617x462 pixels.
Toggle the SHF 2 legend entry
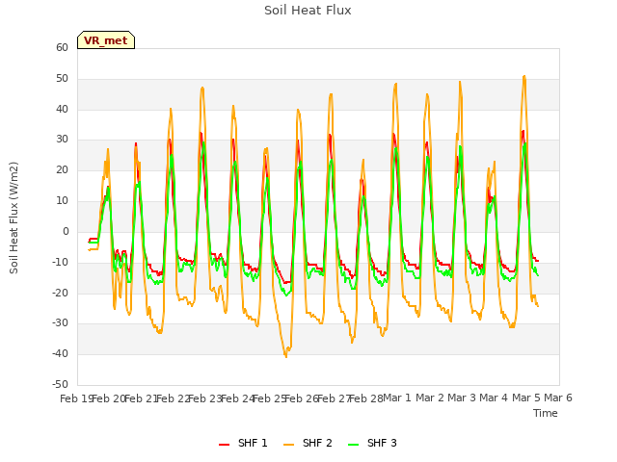308,443
